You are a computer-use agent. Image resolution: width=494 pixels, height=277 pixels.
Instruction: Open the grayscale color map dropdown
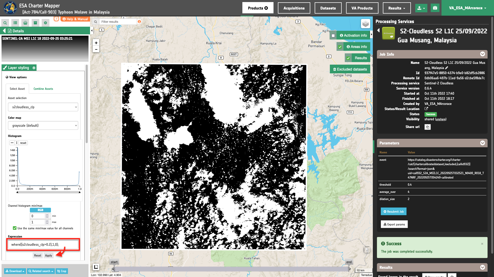[43, 125]
